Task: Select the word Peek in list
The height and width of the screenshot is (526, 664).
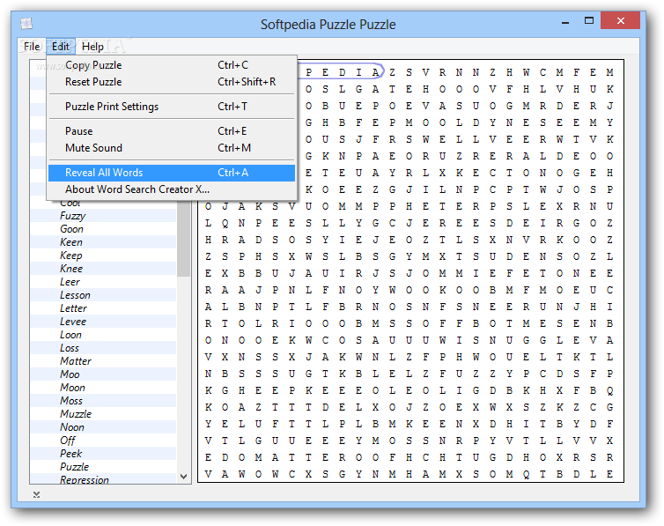Action: [70, 454]
